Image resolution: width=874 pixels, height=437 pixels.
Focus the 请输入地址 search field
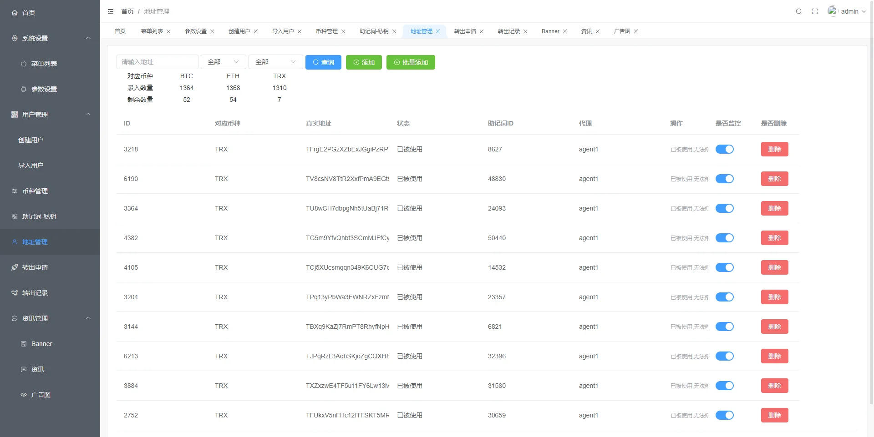(x=157, y=62)
